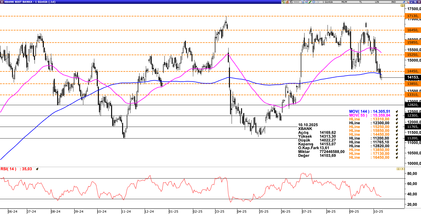Toggle the RSI(14) indicator checkmark
Viewport: 421px width, 214px height.
click(x=37, y=169)
